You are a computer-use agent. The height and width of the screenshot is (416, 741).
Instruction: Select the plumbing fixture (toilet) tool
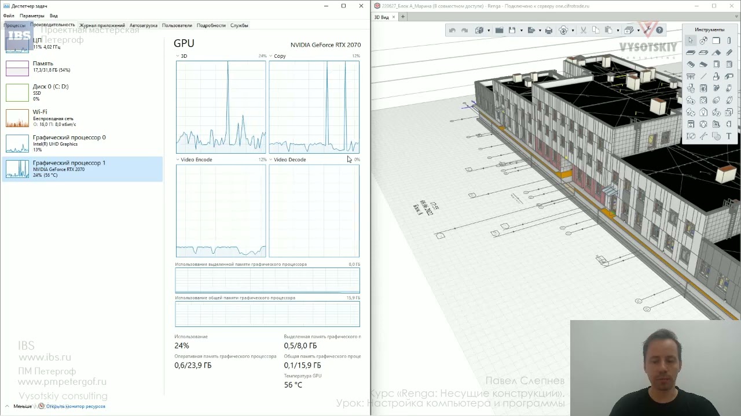691,88
